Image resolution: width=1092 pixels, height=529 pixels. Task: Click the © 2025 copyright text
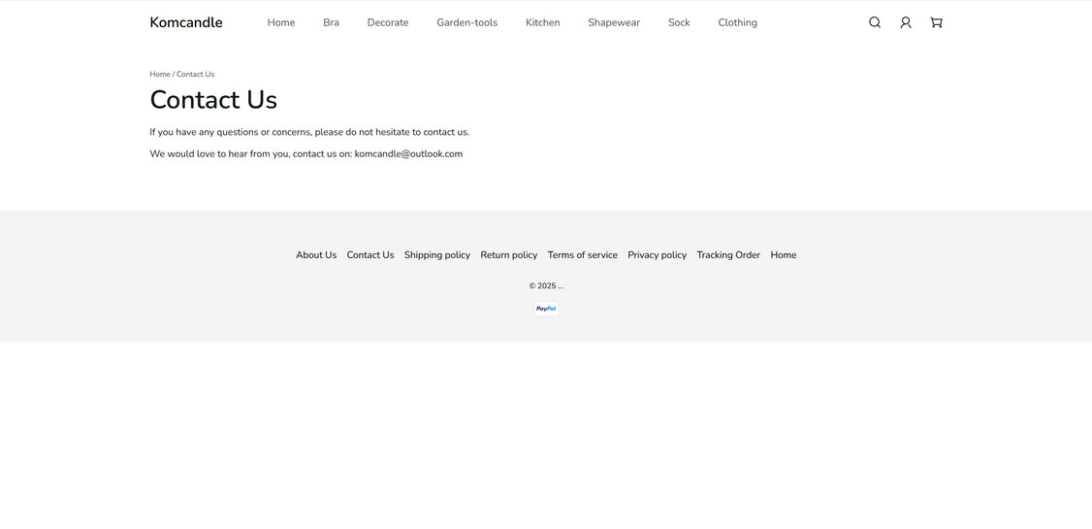[546, 285]
